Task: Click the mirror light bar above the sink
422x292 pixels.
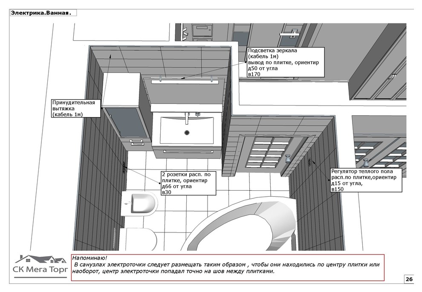Action: tap(185, 79)
